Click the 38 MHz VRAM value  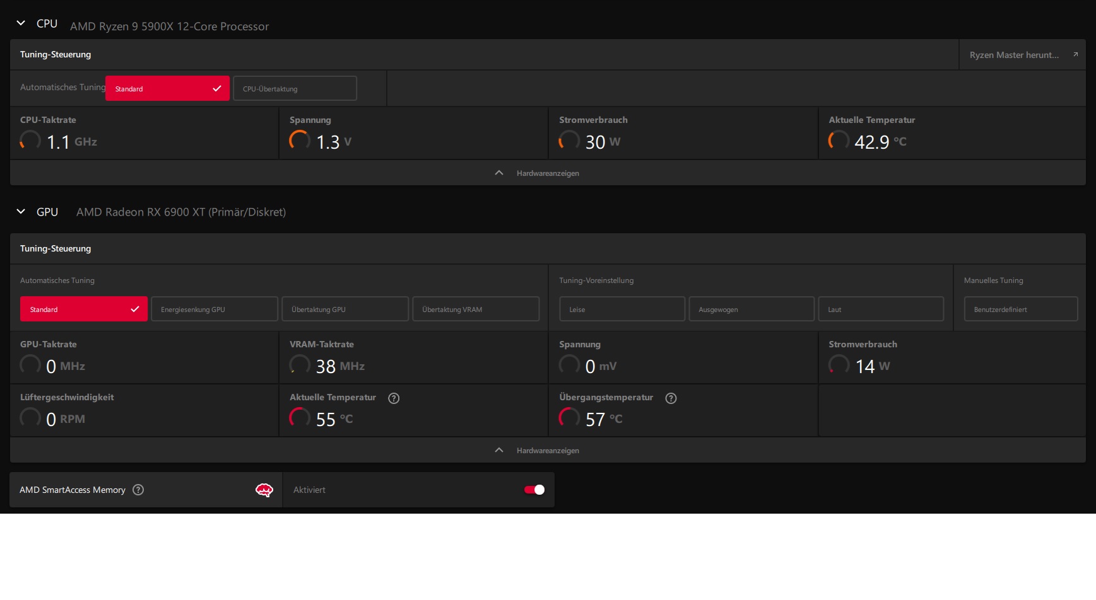[340, 366]
